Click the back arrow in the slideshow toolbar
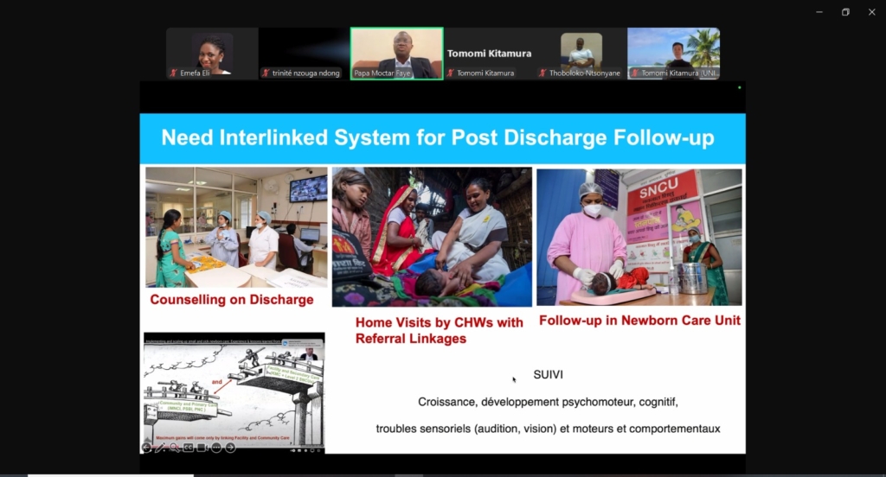The height and width of the screenshot is (477, 886). 148,447
